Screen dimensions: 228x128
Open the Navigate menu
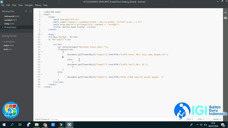coord(28,5)
